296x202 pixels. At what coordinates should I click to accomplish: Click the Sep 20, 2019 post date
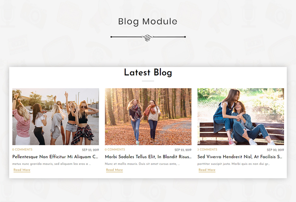pos(275,150)
